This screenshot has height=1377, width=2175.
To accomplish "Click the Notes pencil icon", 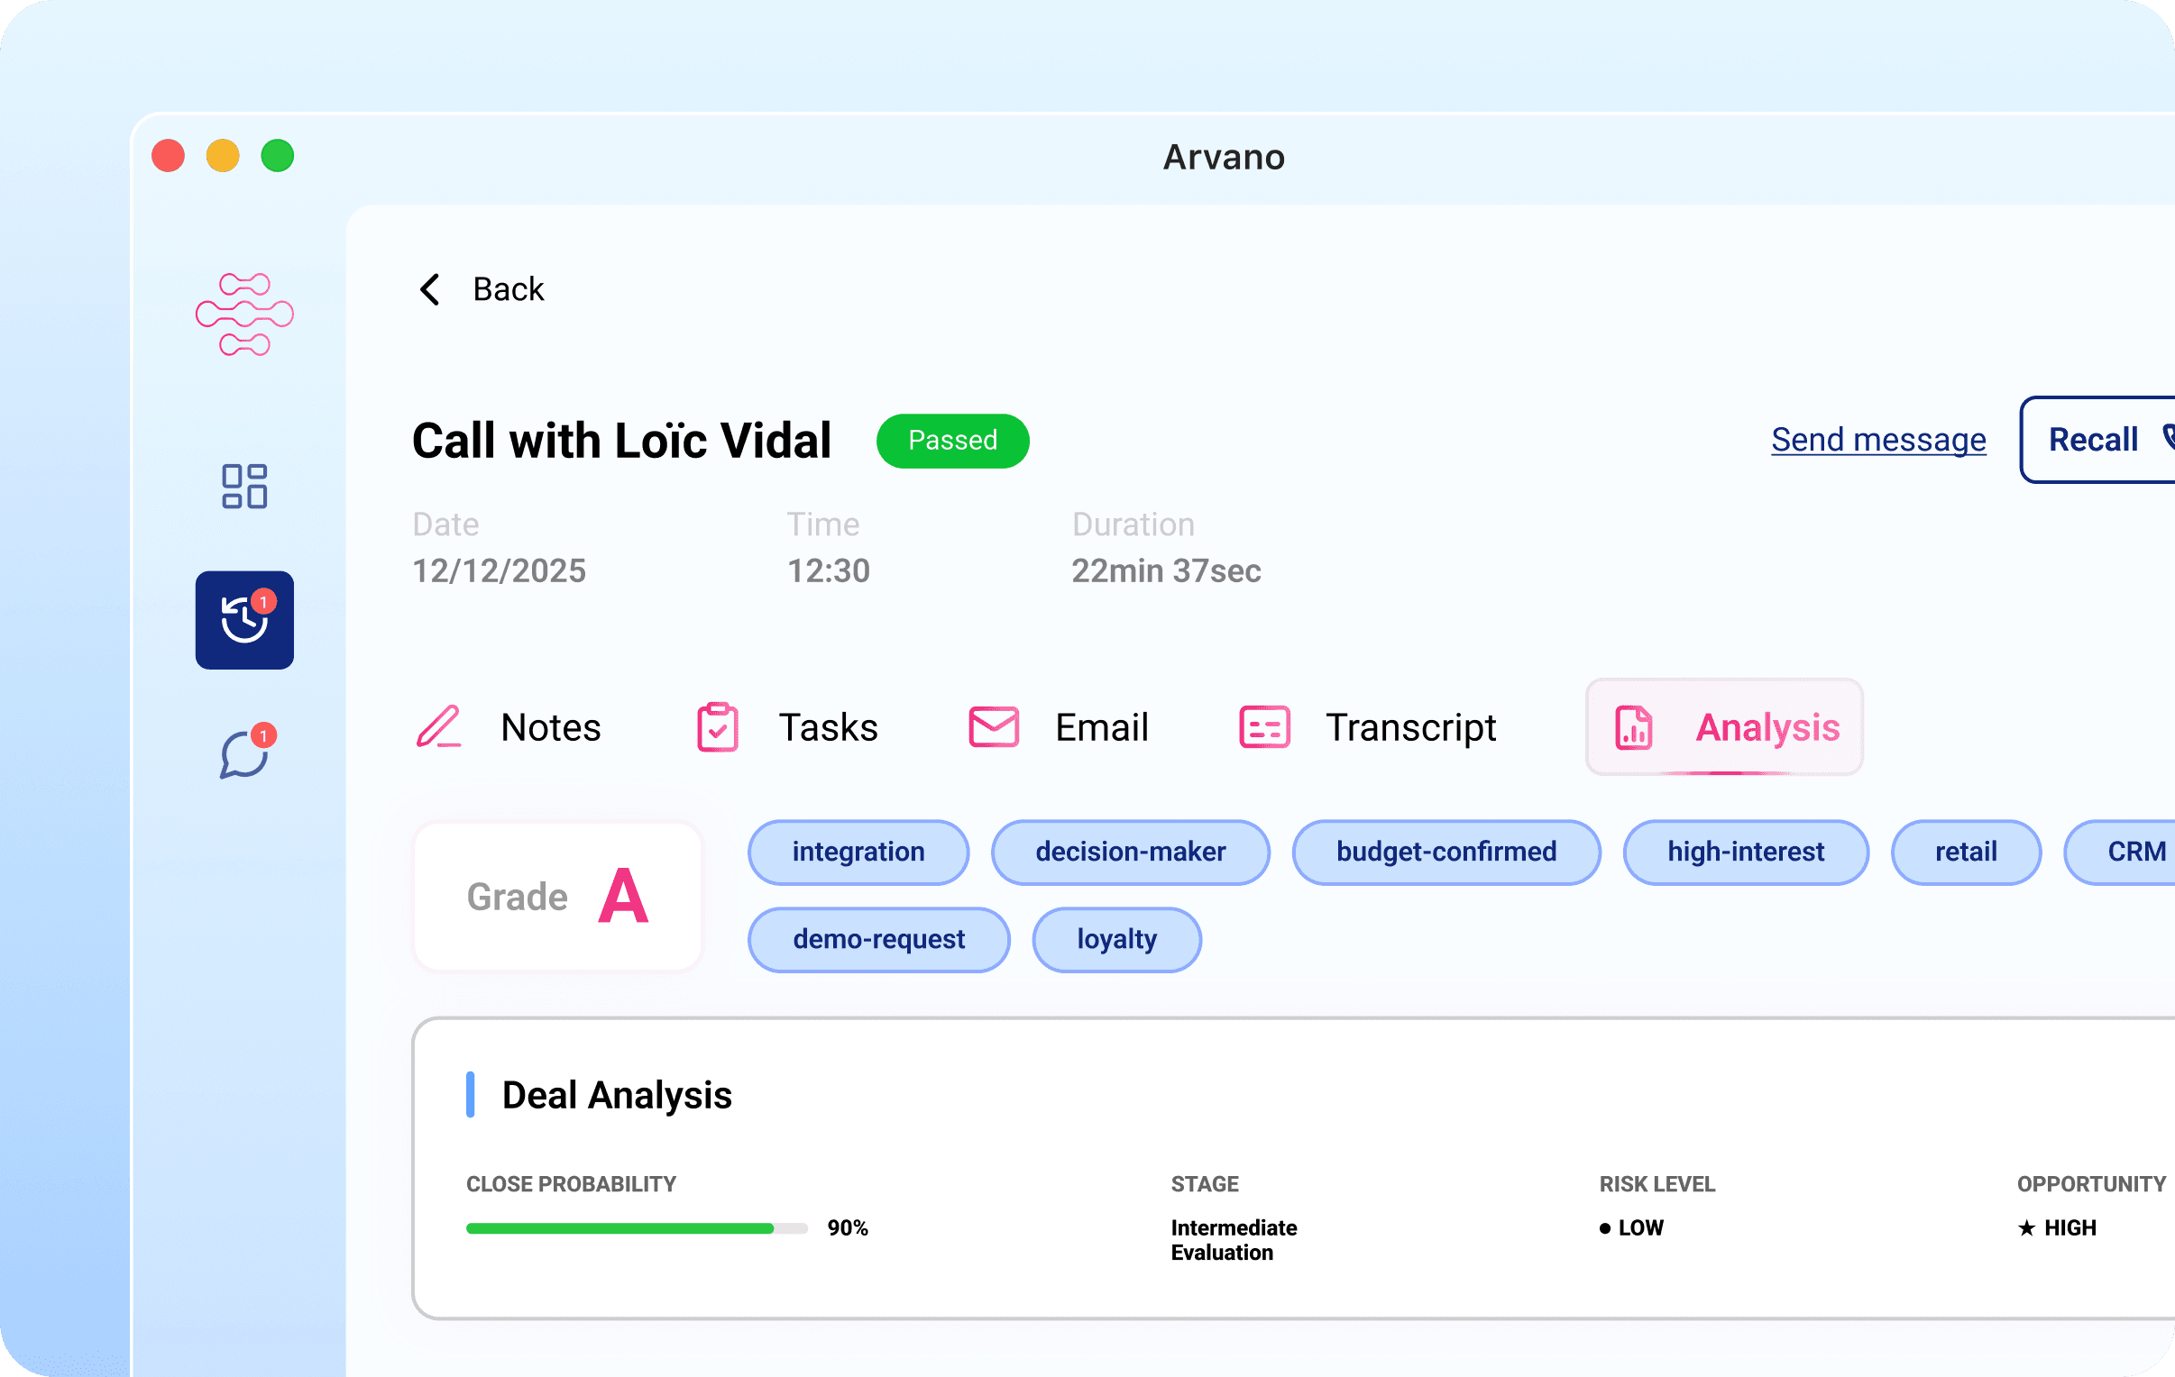I will point(439,727).
